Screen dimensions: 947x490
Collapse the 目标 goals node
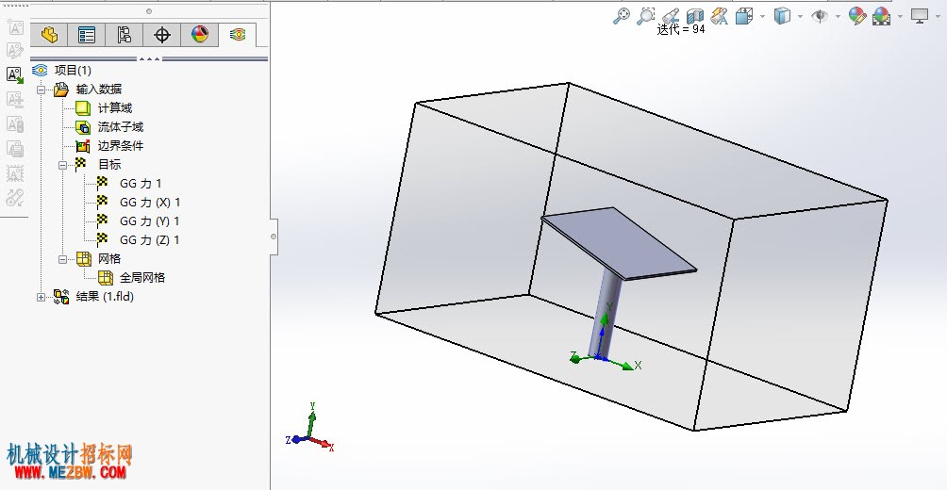63,165
